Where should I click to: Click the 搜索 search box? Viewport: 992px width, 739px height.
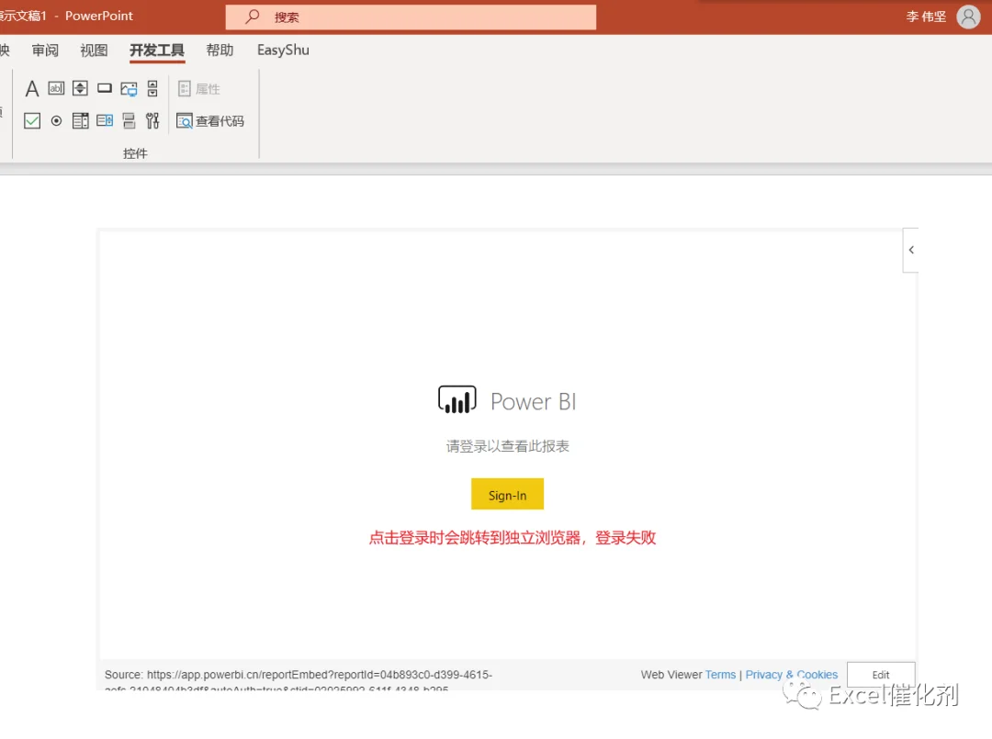[411, 17]
